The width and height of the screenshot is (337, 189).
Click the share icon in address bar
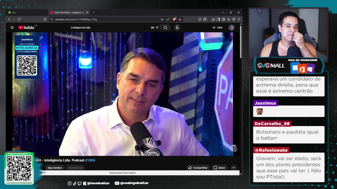click(168, 19)
